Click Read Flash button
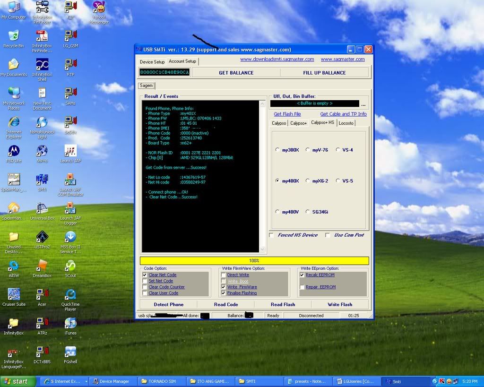Image resolution: width=484 pixels, height=387 pixels. click(283, 305)
